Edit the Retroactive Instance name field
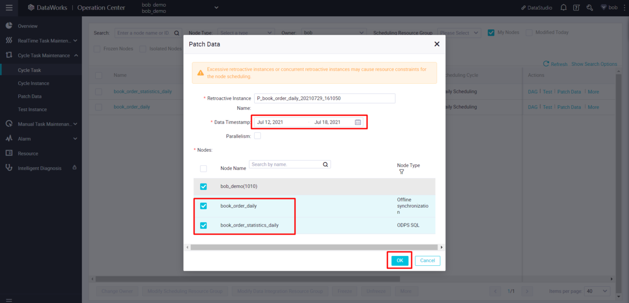The height and width of the screenshot is (303, 629). pos(324,98)
